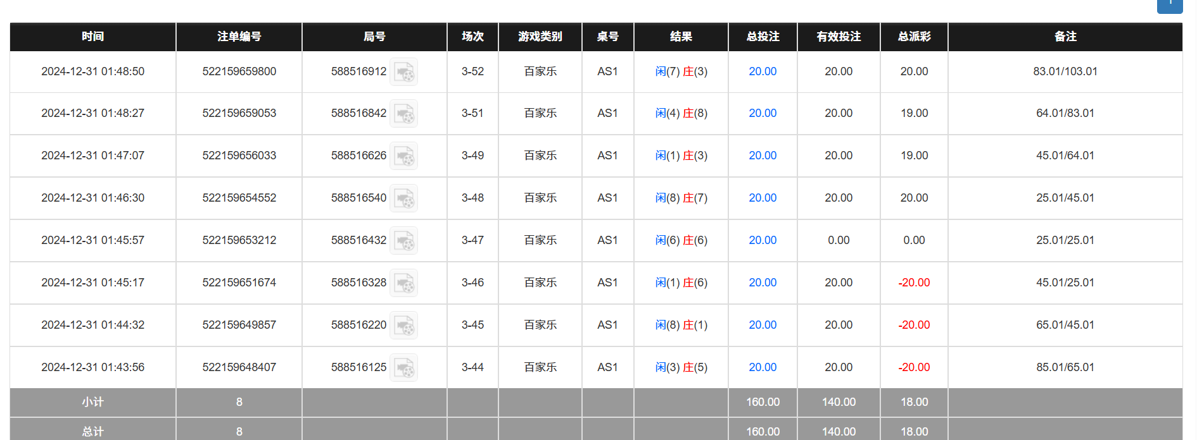Click the 总派彩 column header
The width and height of the screenshot is (1197, 440).
914,37
